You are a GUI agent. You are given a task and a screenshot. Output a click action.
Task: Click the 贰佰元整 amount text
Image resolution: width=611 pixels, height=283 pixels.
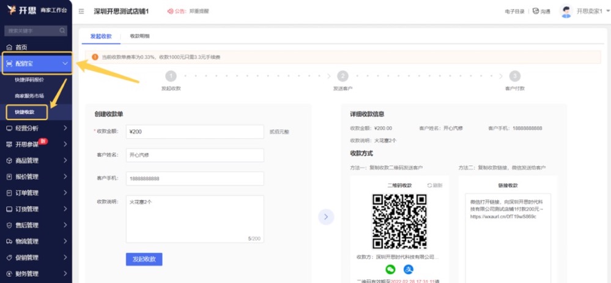pos(280,132)
